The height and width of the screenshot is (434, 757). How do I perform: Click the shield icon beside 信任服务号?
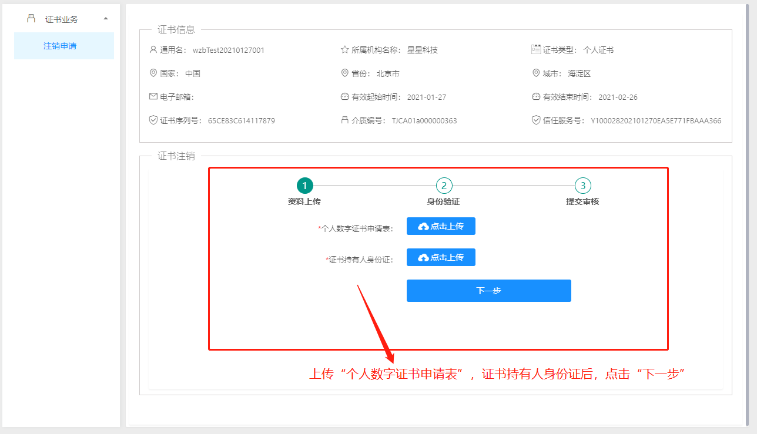[535, 120]
